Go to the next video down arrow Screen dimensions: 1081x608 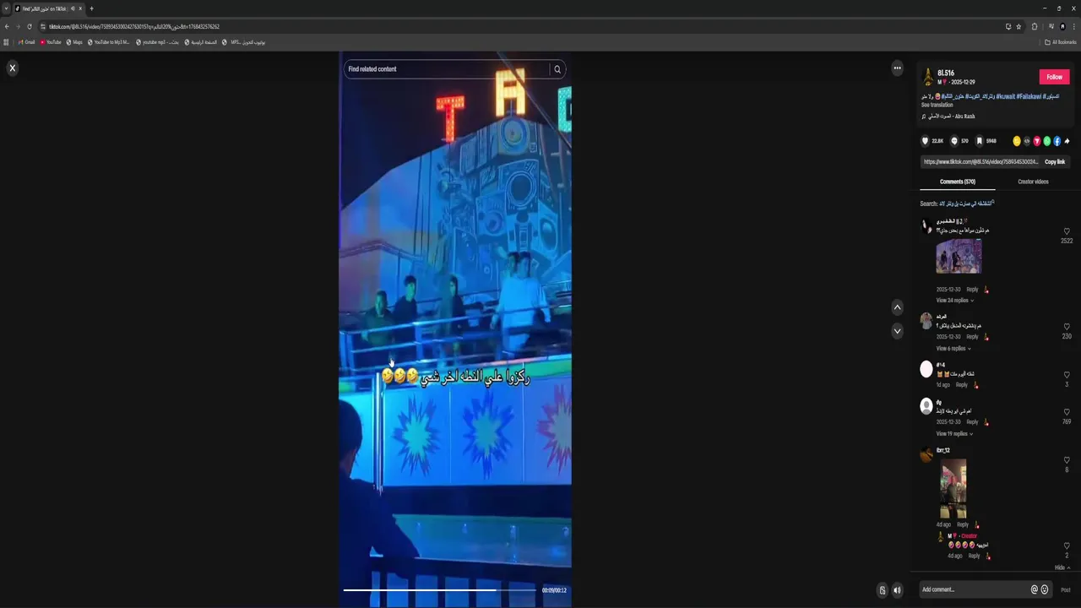tap(897, 331)
